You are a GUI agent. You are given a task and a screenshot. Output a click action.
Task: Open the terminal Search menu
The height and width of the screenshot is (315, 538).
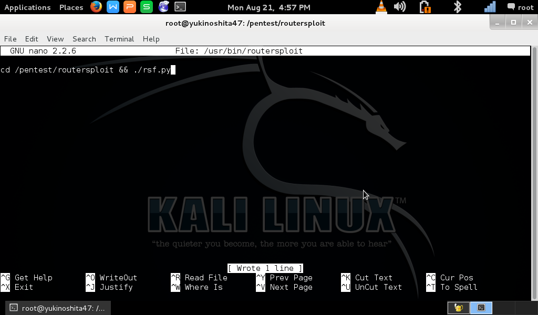click(84, 39)
